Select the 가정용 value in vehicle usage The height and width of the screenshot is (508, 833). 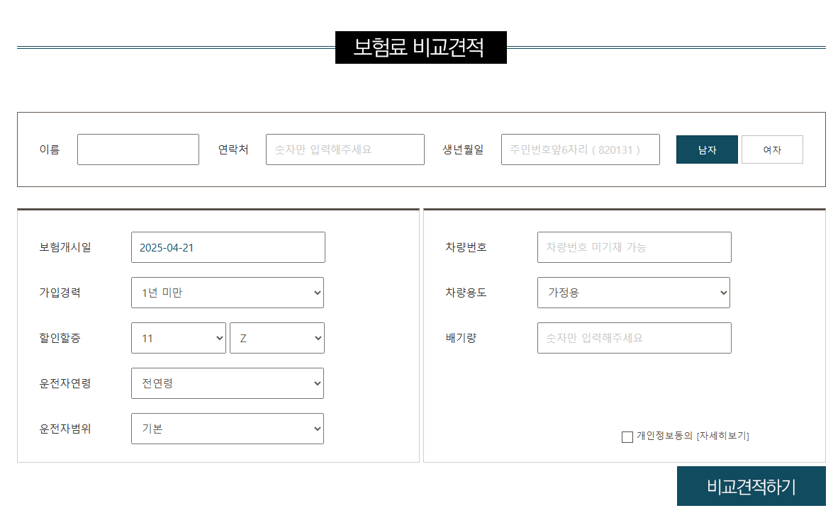coord(633,293)
